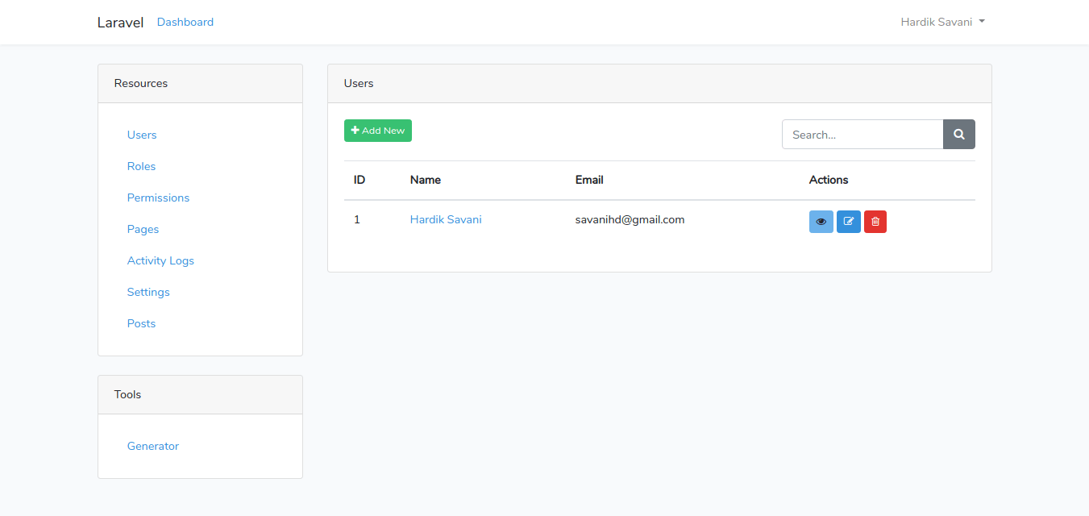Select Posts in the sidebar
Viewport: 1089px width, 516px height.
(141, 323)
